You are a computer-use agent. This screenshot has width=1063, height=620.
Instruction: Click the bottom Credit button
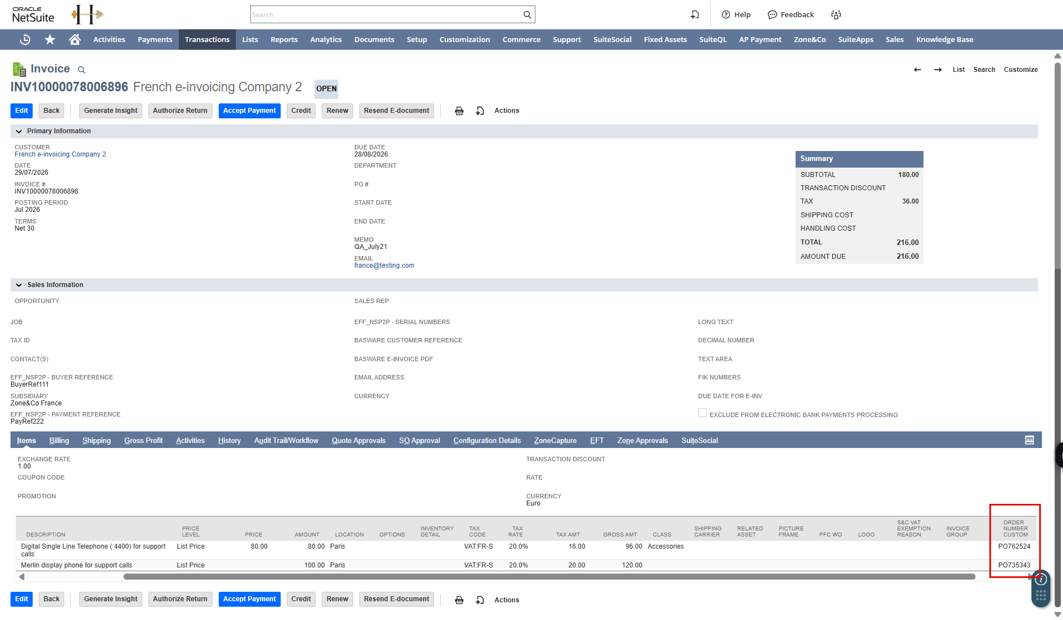[301, 599]
